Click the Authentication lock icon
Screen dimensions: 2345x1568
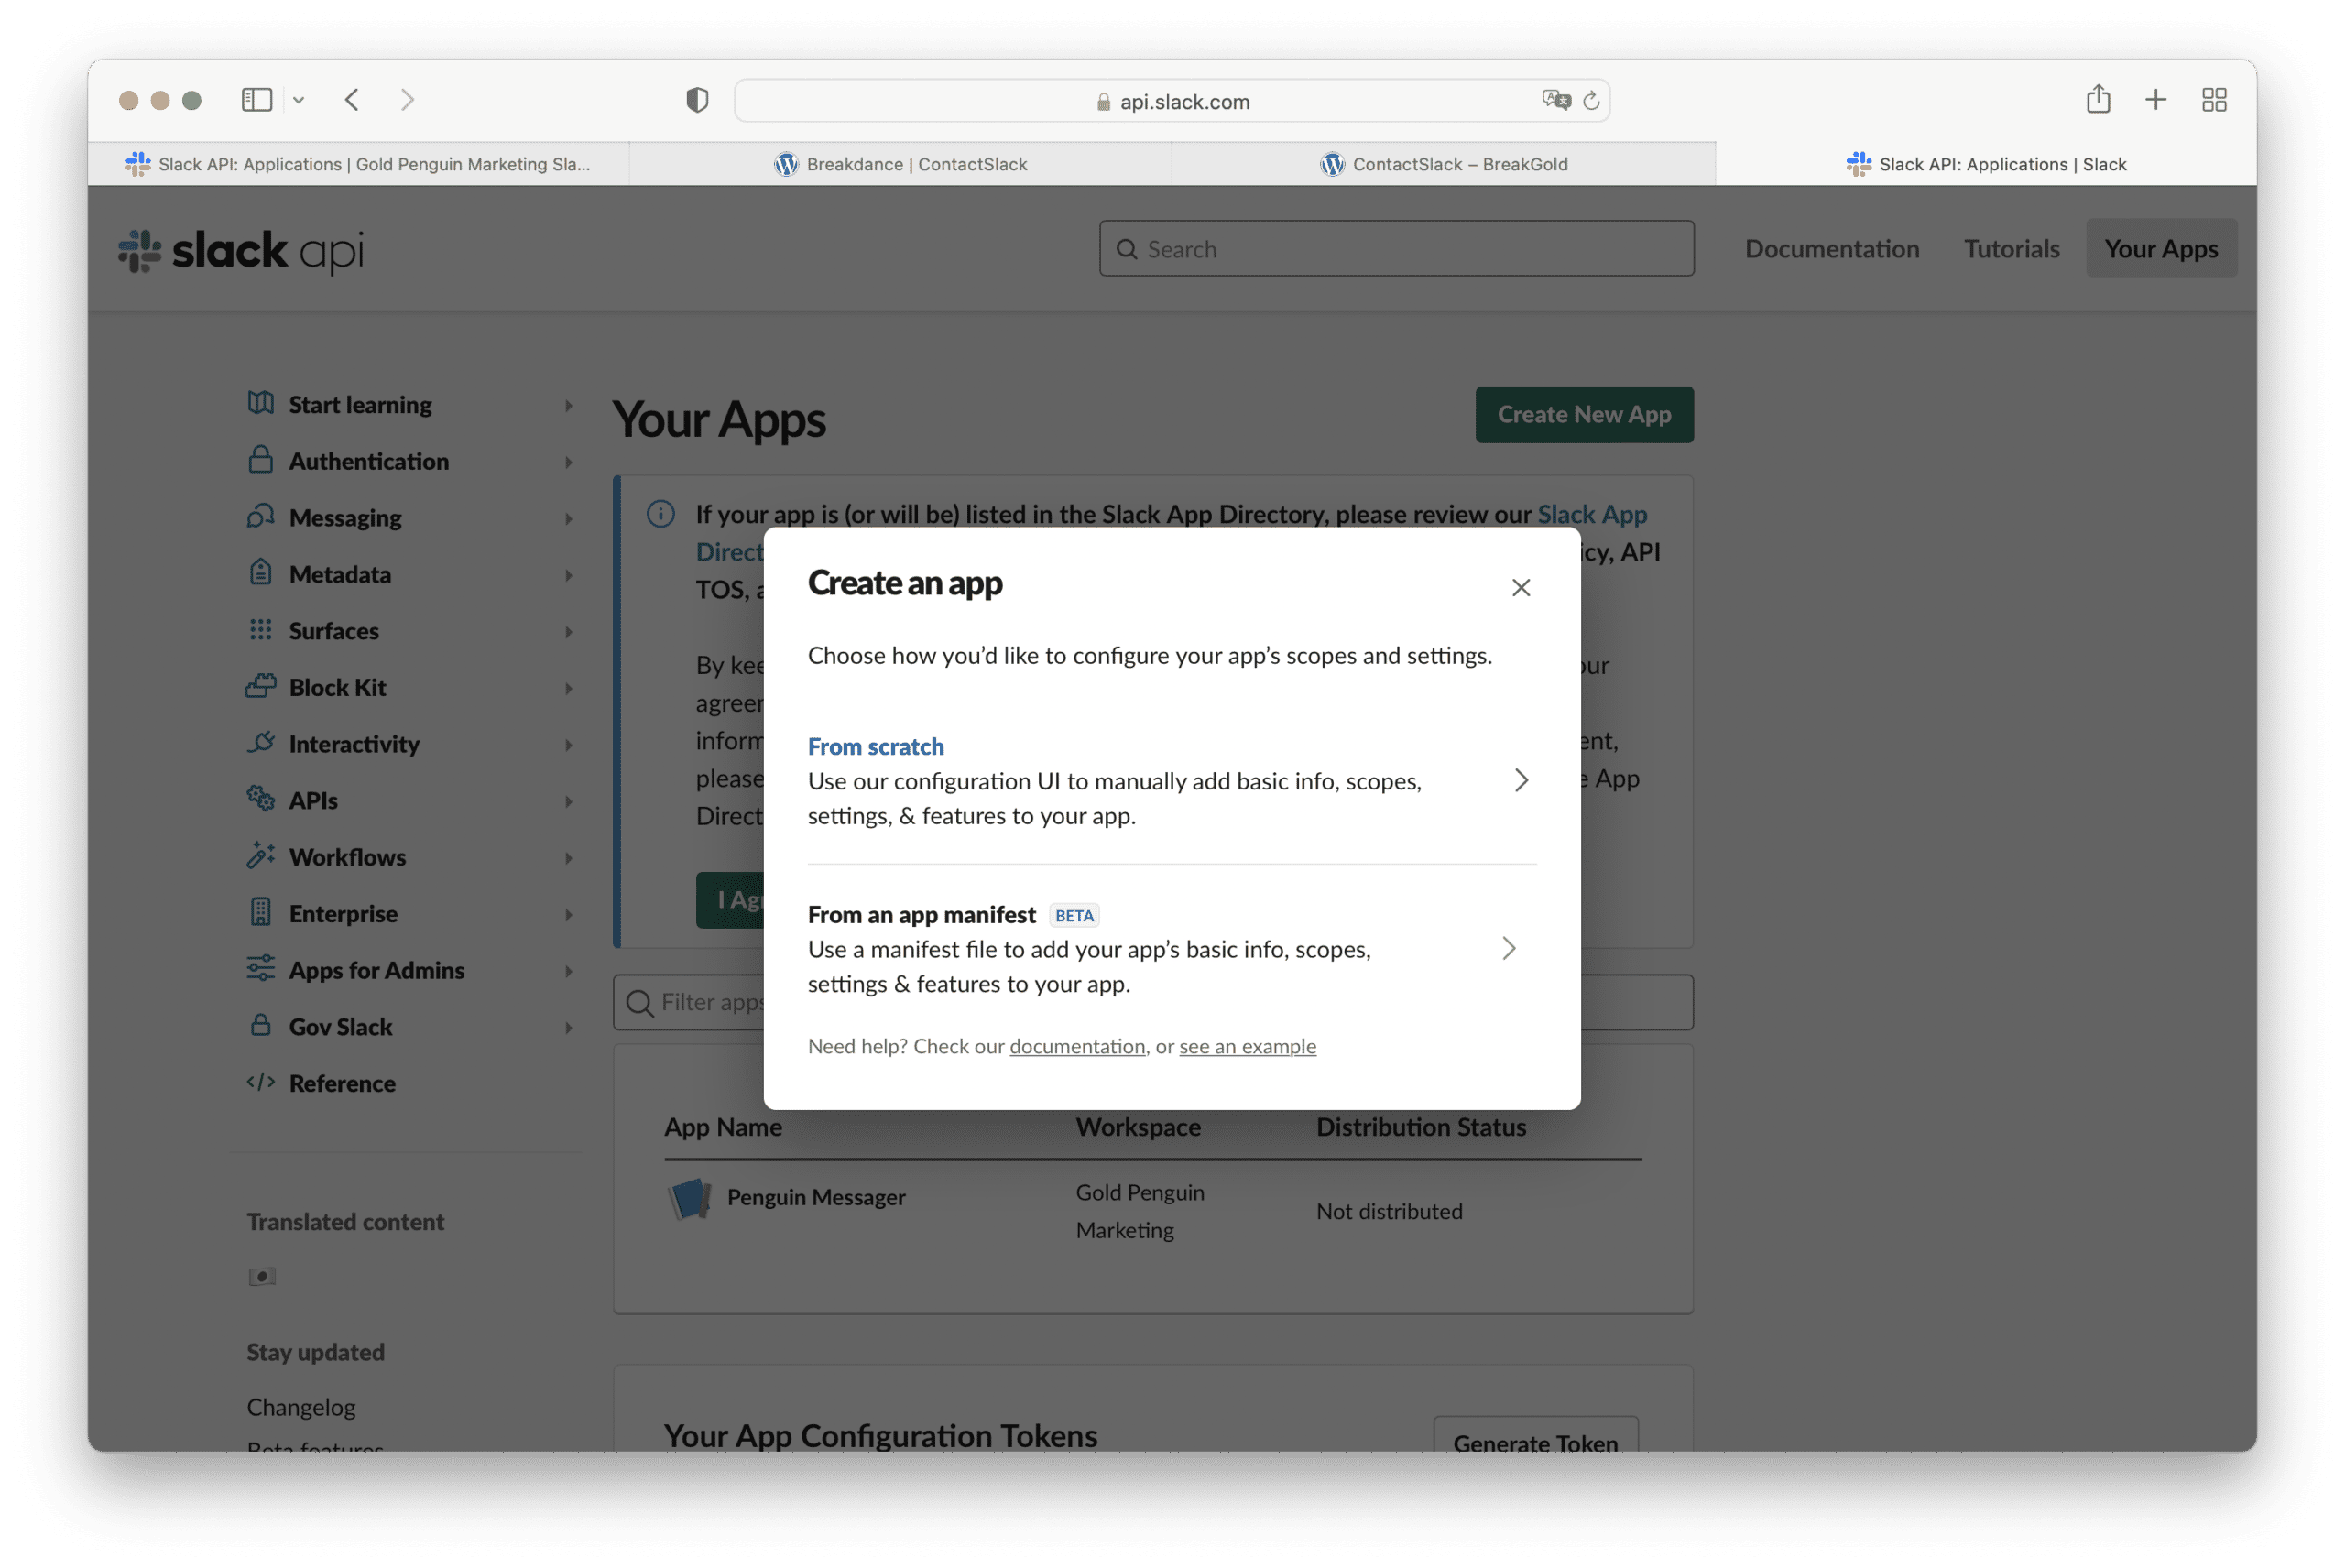pyautogui.click(x=261, y=459)
